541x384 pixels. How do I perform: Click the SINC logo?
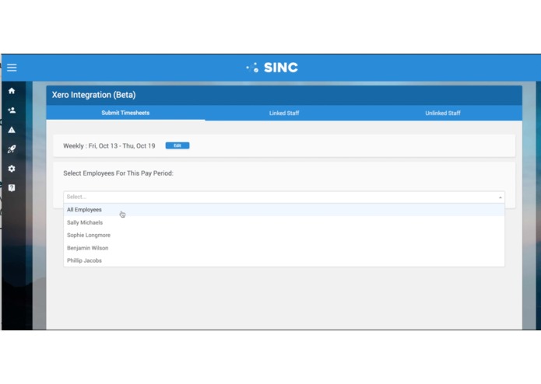[x=272, y=68]
